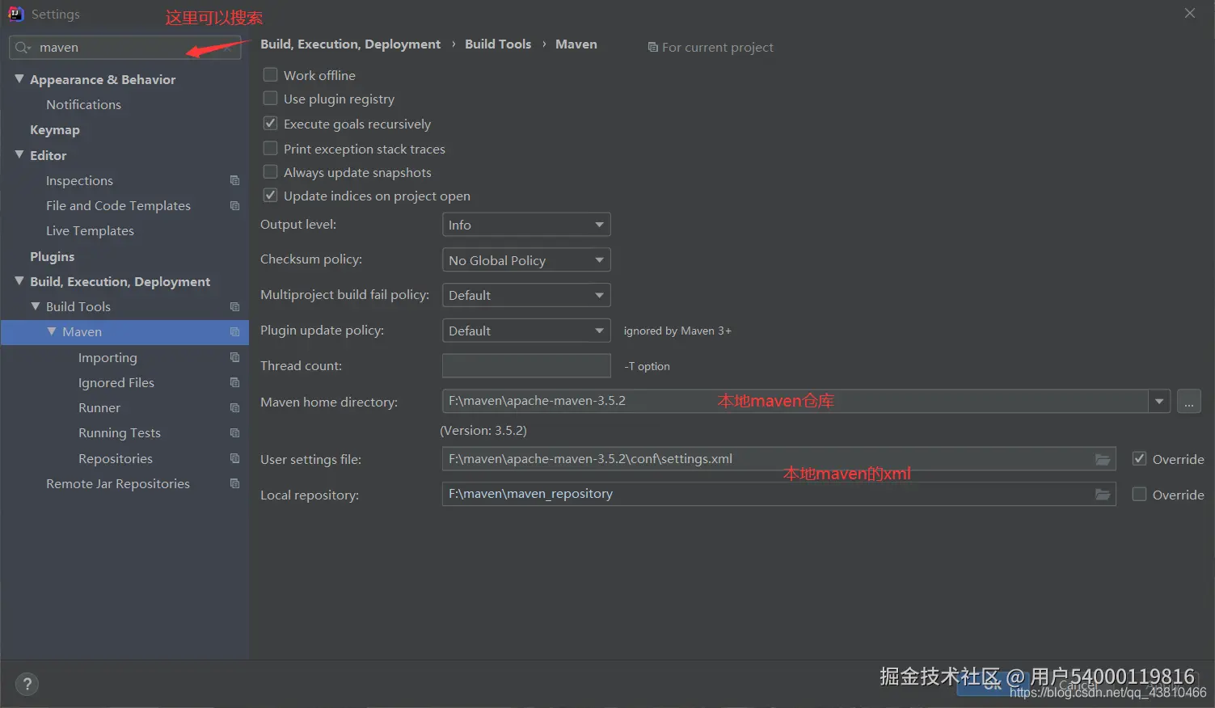The image size is (1215, 708).
Task: Enable Use plugin registry checkbox
Action: (271, 99)
